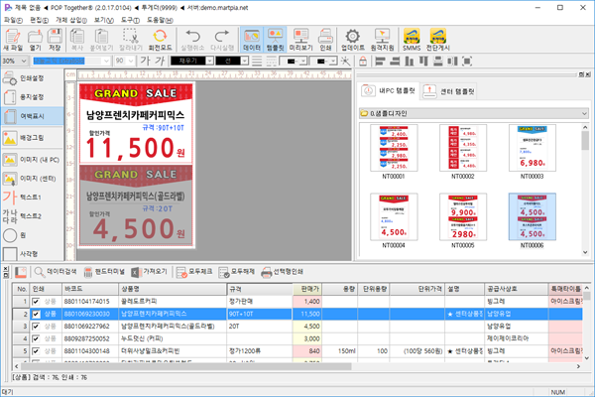The height and width of the screenshot is (397, 595).
Task: Add 텍스트2 text object
Action: coord(33,216)
